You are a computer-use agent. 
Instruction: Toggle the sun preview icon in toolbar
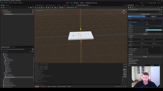[60, 8]
